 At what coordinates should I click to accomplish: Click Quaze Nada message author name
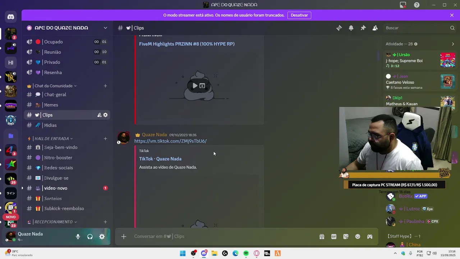(x=154, y=135)
